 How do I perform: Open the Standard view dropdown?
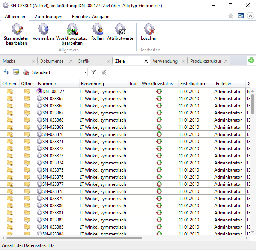pyautogui.click(x=86, y=72)
